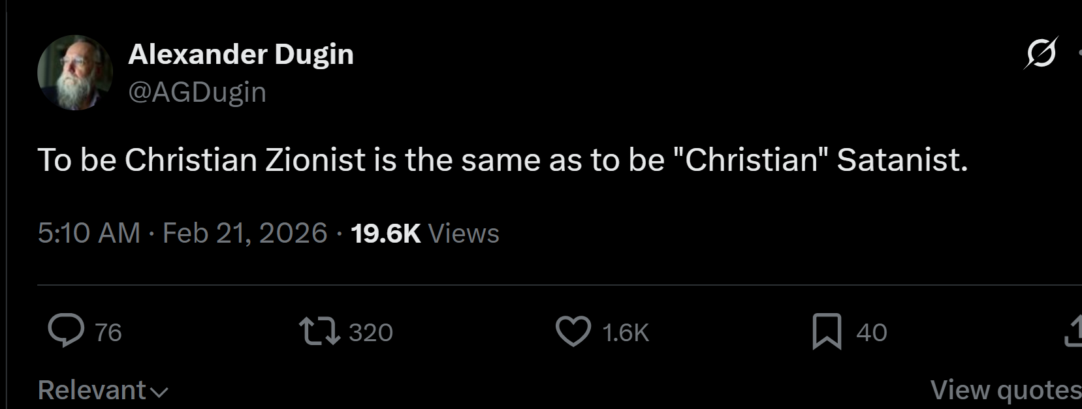Click the @AGDugin handle

click(197, 92)
